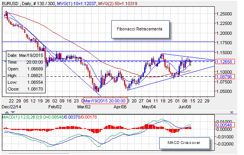Click the down arrow above the MACD panel
244x155 pixels.
(x=13, y=112)
